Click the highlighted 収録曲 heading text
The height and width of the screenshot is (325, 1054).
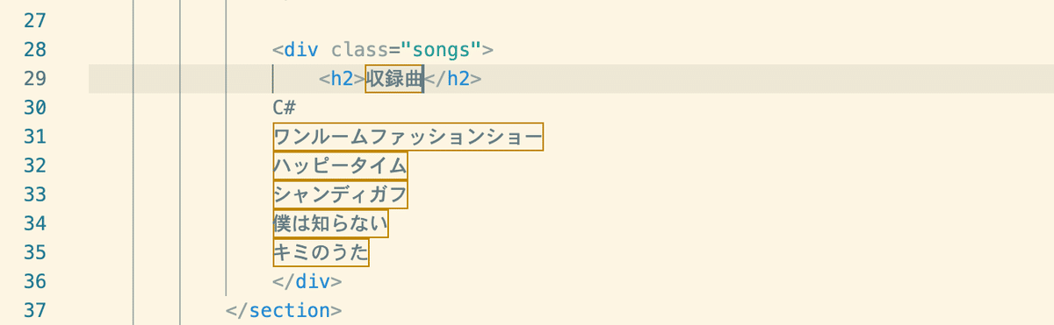click(x=394, y=78)
